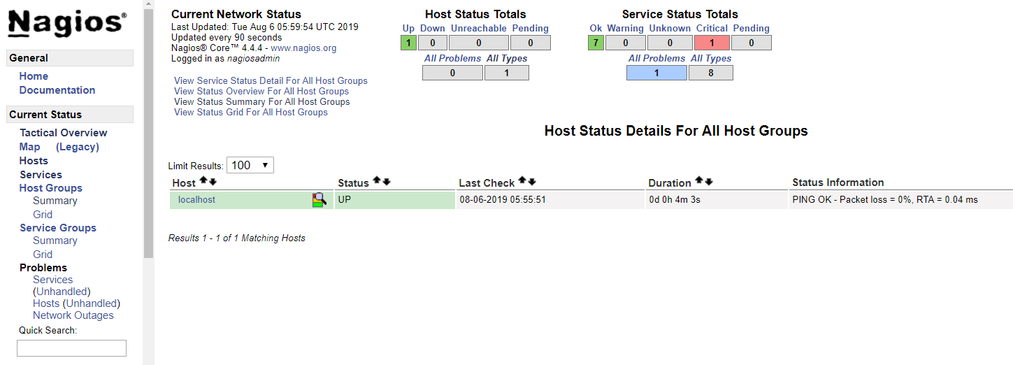This screenshot has width=1013, height=365.
Task: Open Network Outages
Action: pyautogui.click(x=73, y=315)
